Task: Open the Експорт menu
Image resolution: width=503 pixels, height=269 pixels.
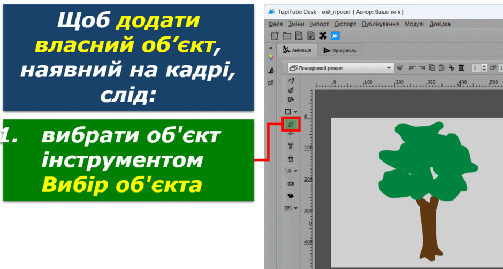Action: click(x=345, y=24)
